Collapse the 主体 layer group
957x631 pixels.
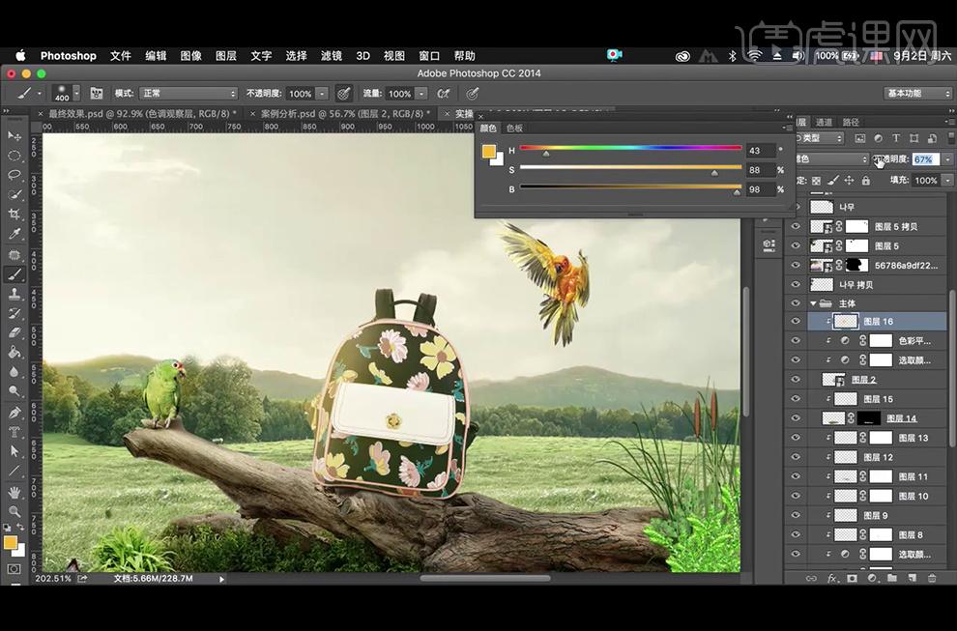pyautogui.click(x=813, y=303)
